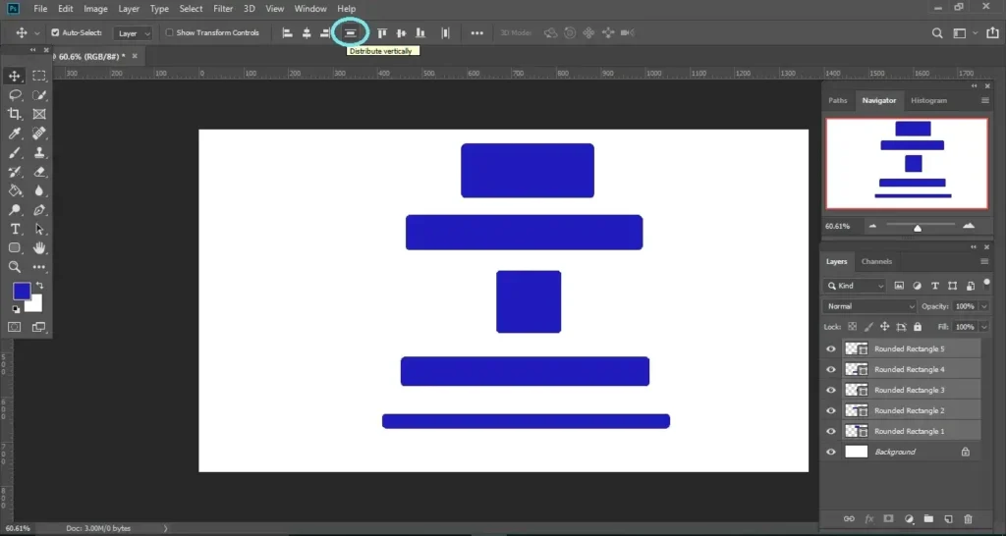1006x536 pixels.
Task: Click Align horizontal centers button
Action: click(307, 32)
